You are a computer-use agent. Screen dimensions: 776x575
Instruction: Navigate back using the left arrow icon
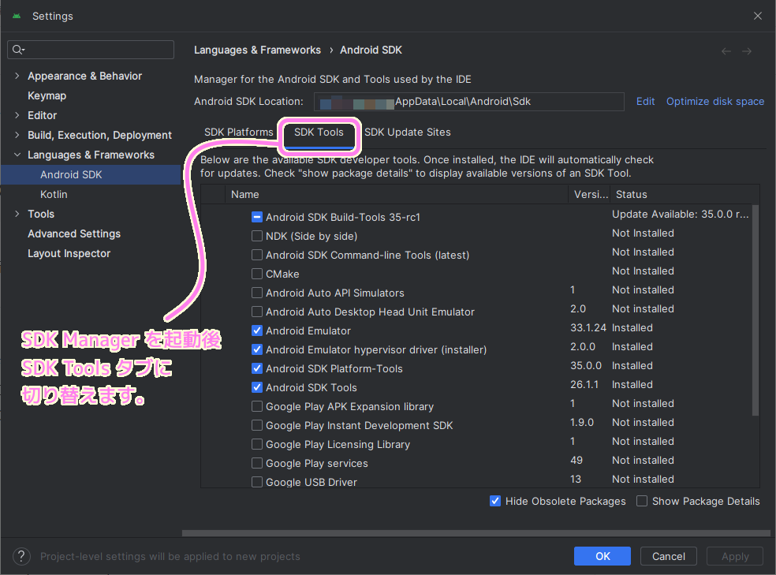(726, 50)
